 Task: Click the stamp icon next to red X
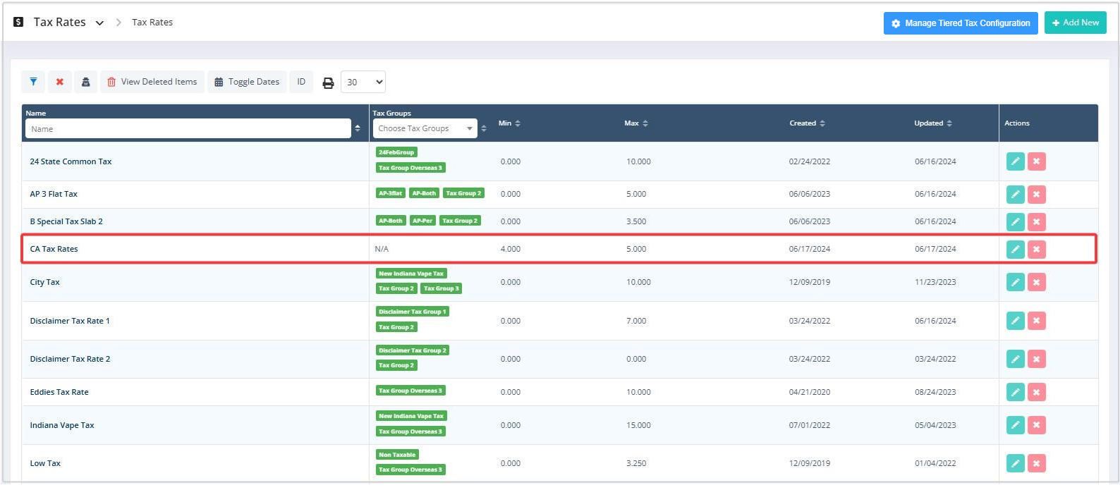(x=86, y=82)
